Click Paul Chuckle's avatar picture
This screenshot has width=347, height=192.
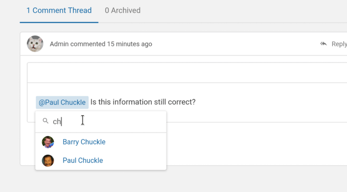coord(48,161)
